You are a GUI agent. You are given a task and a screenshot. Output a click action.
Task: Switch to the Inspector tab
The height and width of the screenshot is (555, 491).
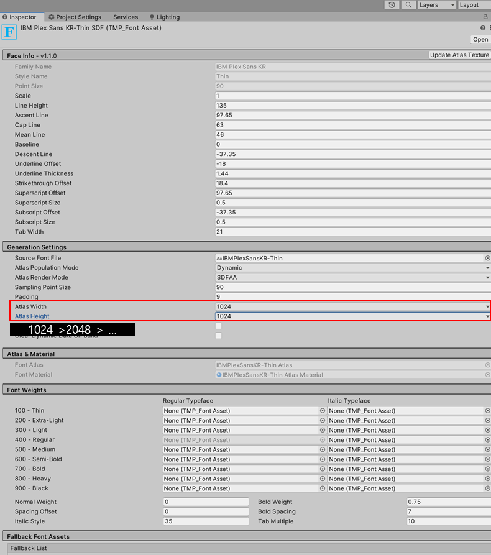22,17
